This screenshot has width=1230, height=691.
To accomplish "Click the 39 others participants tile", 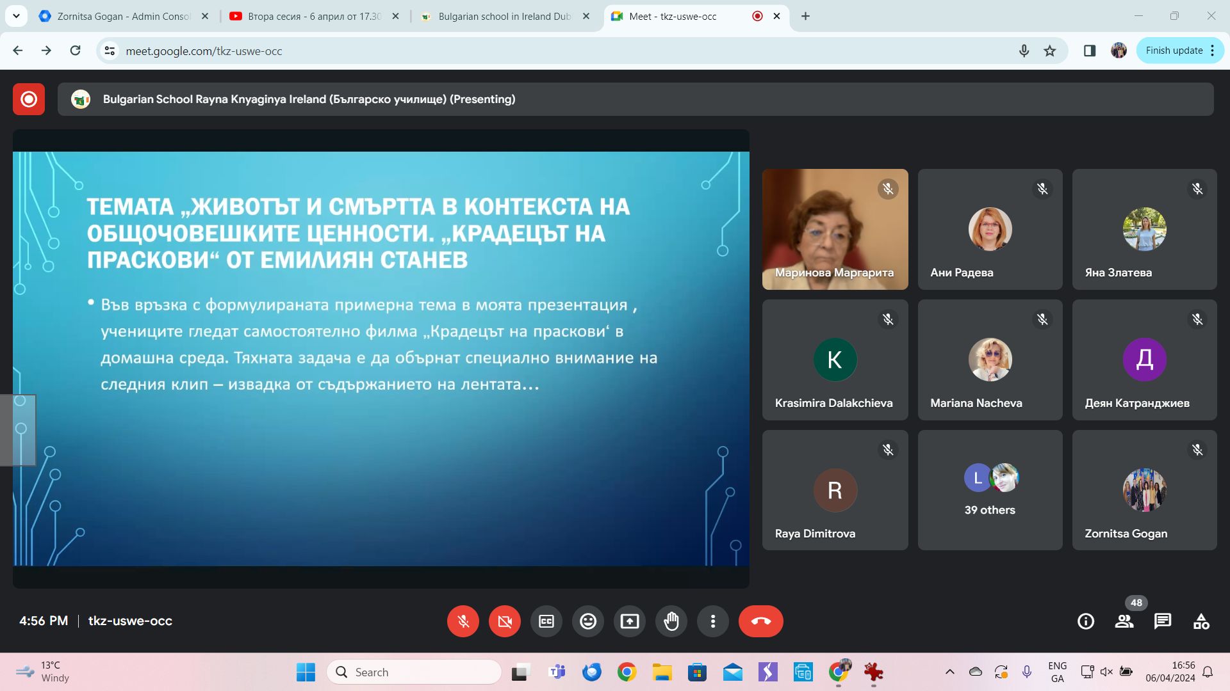I will pos(990,490).
